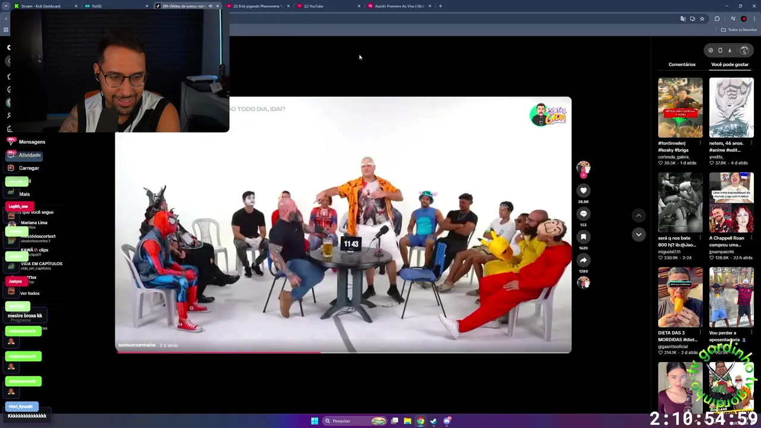
Task: Mute the TikTok tab via speaker icon
Action: click(x=210, y=6)
